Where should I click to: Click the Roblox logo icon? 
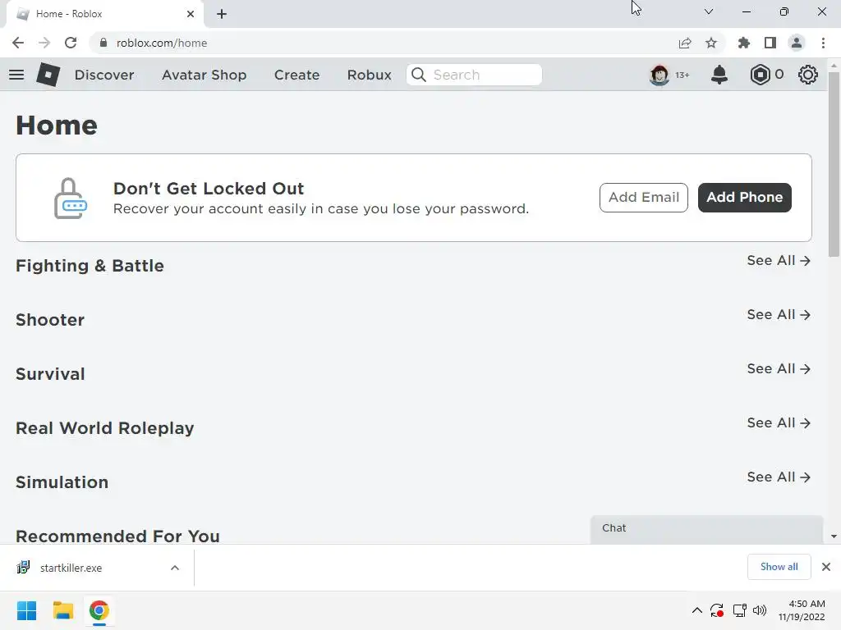48,75
